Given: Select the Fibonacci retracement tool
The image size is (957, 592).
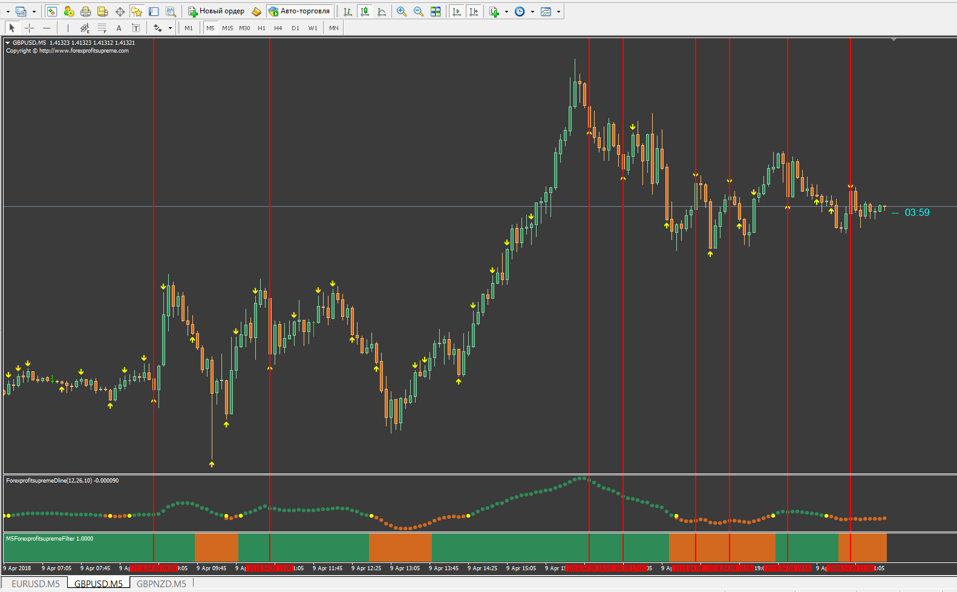Looking at the screenshot, I should click(x=102, y=28).
